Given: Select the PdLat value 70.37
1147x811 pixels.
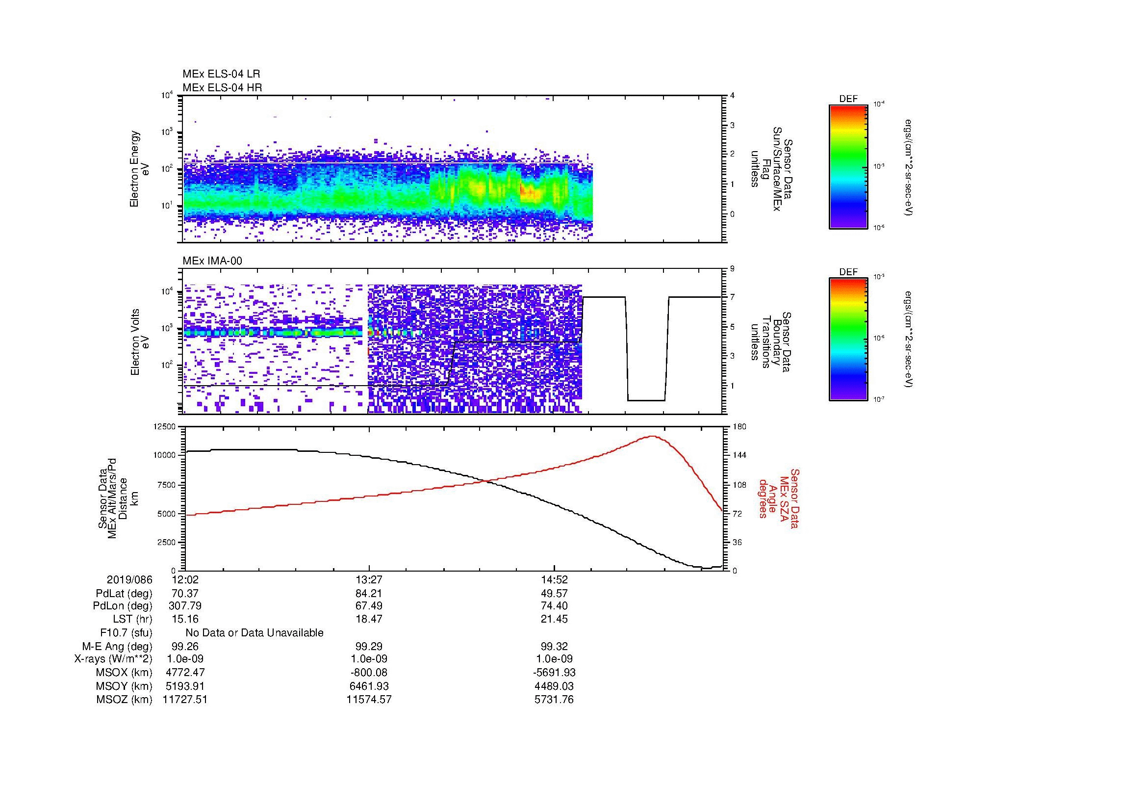Looking at the screenshot, I should pyautogui.click(x=185, y=594).
